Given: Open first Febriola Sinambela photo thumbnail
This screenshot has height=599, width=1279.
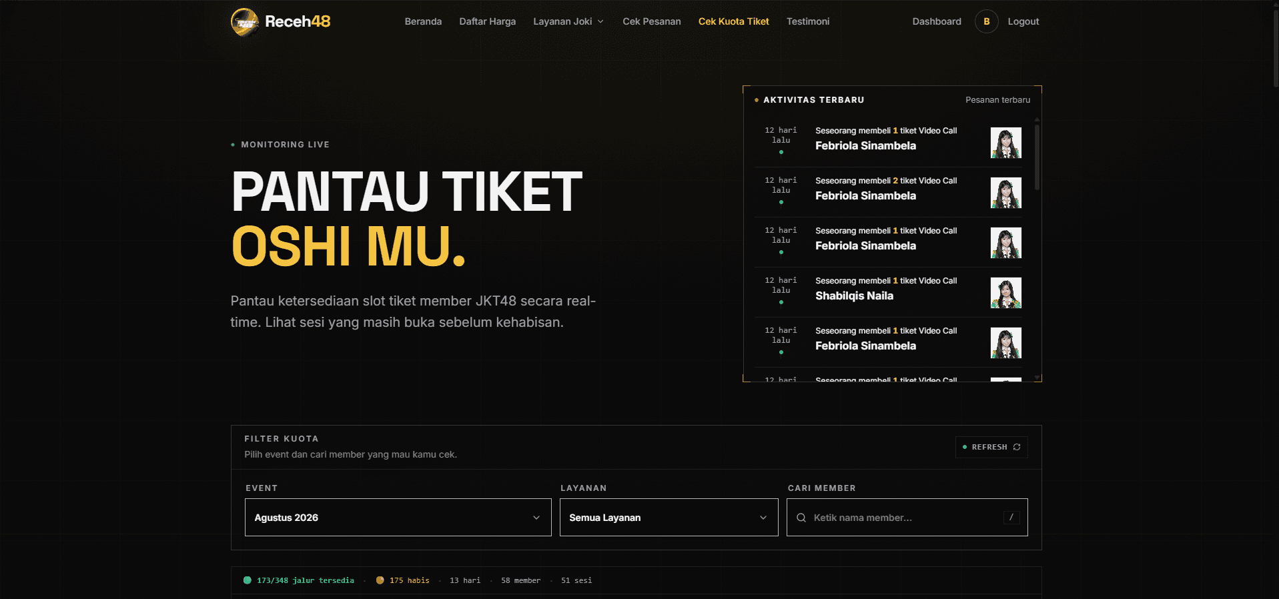Looking at the screenshot, I should 1005,143.
